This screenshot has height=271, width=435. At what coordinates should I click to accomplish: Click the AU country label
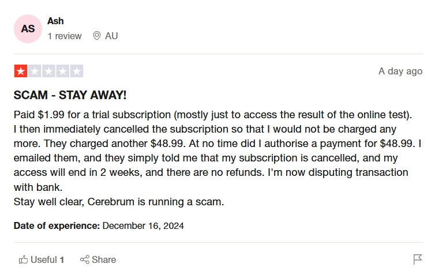(111, 36)
